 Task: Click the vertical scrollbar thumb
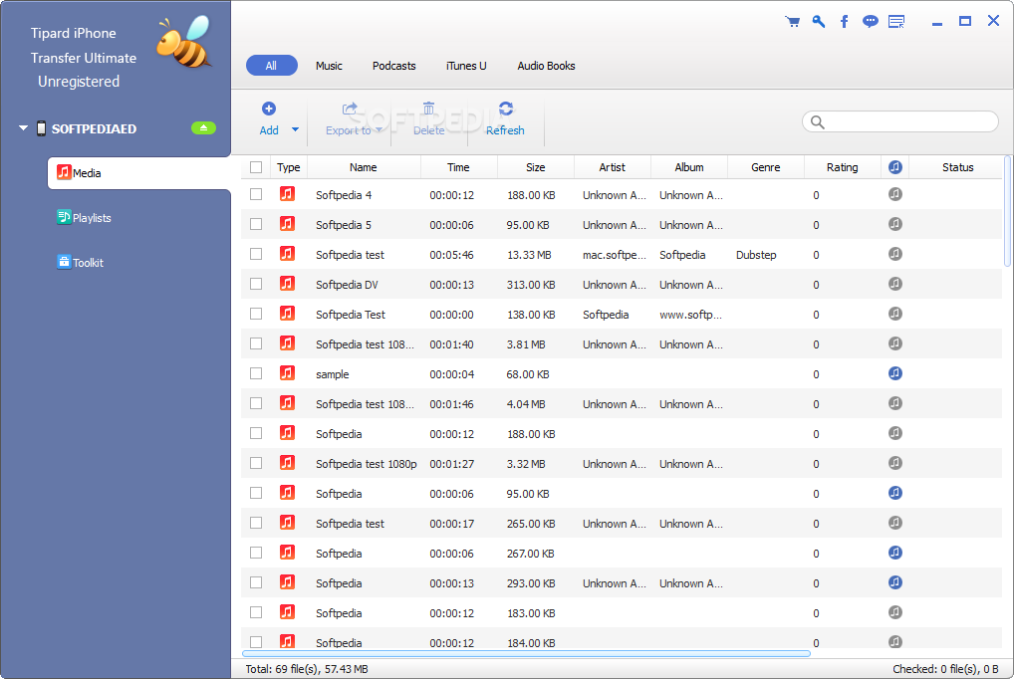pyautogui.click(x=1007, y=211)
